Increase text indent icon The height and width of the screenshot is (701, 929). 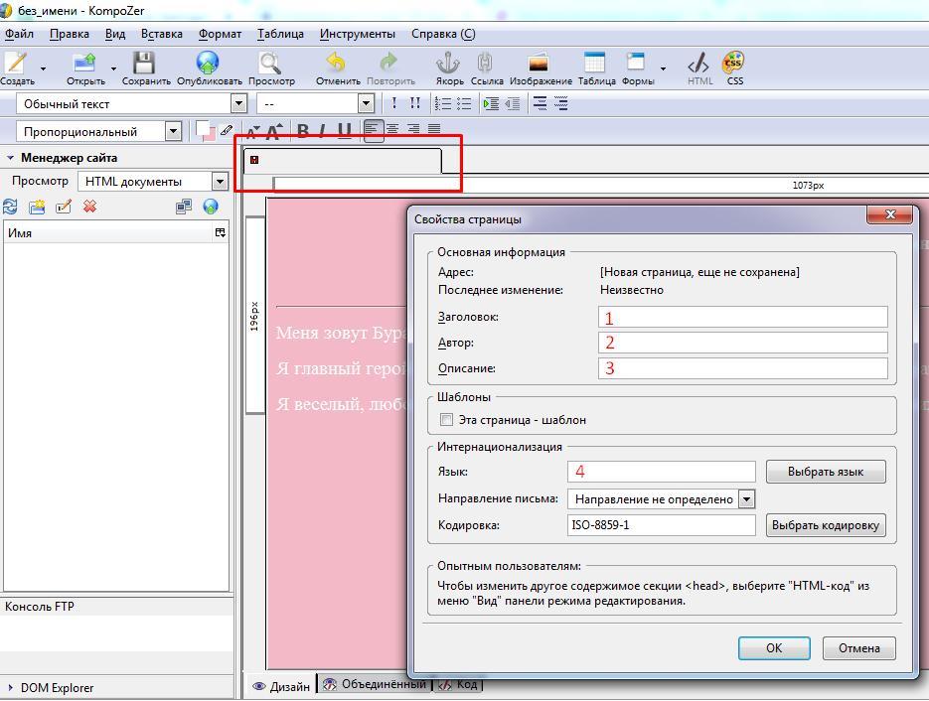491,103
